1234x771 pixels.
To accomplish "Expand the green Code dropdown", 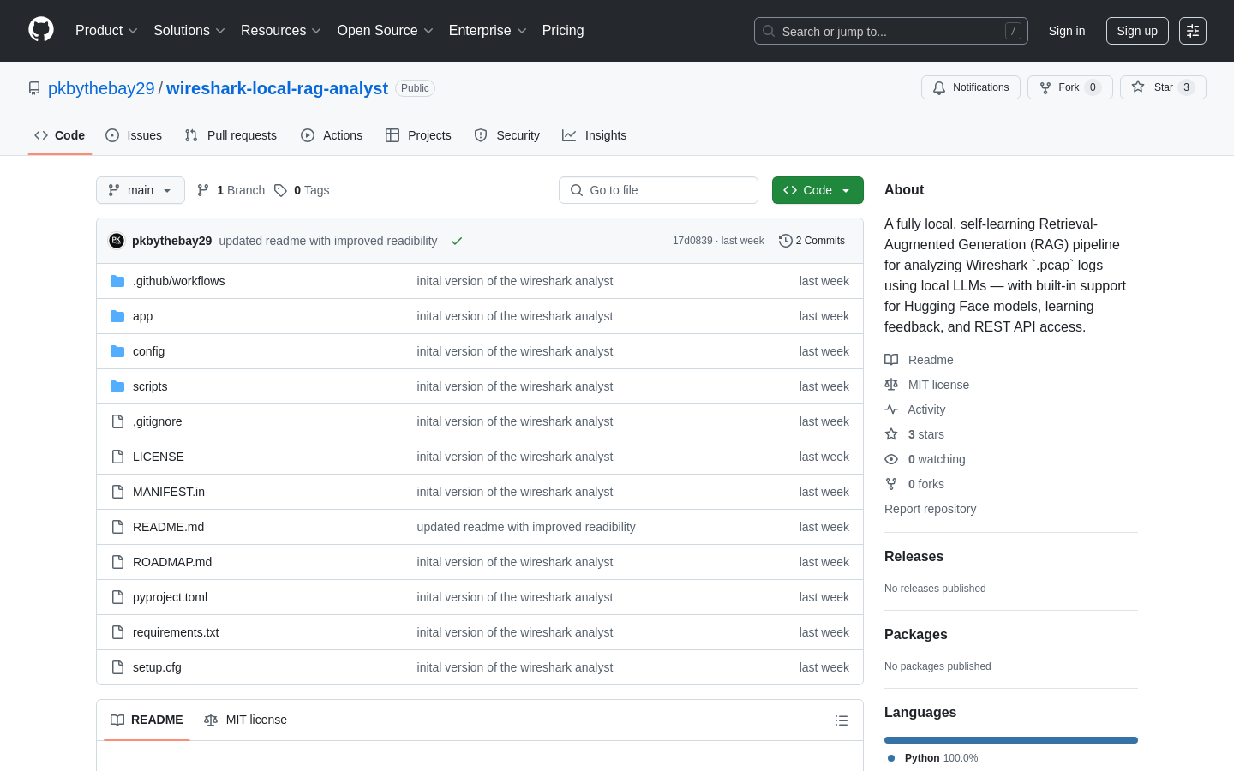I will coord(818,190).
